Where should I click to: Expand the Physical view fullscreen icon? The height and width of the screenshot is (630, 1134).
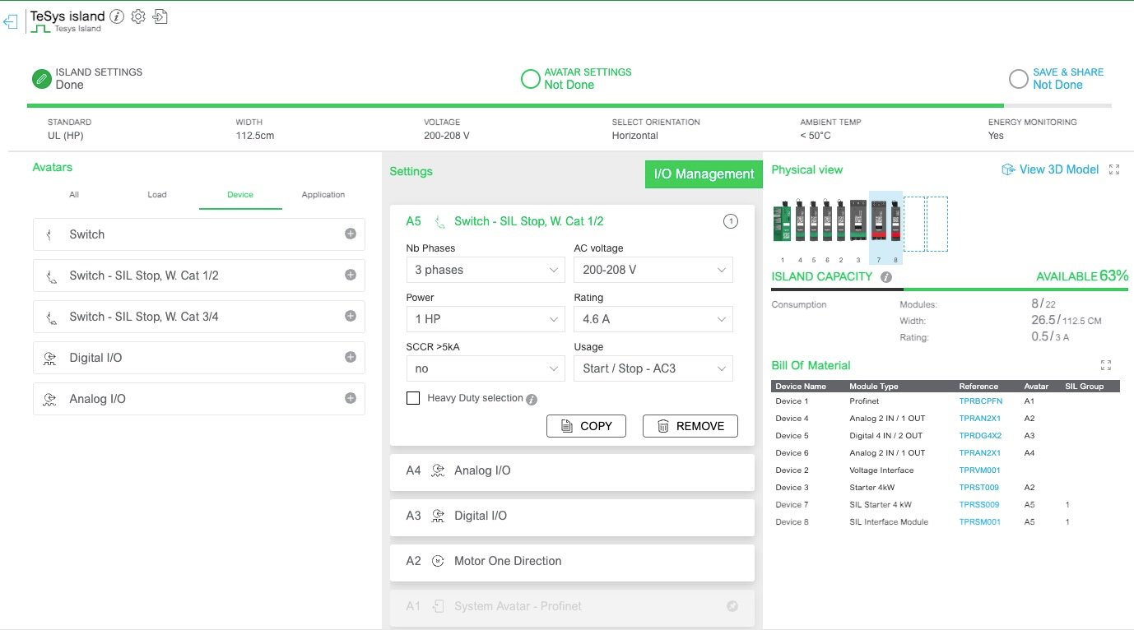pyautogui.click(x=1114, y=169)
